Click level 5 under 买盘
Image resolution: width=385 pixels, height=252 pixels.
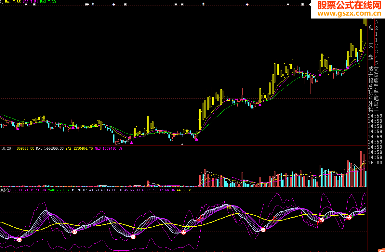click(377, 63)
